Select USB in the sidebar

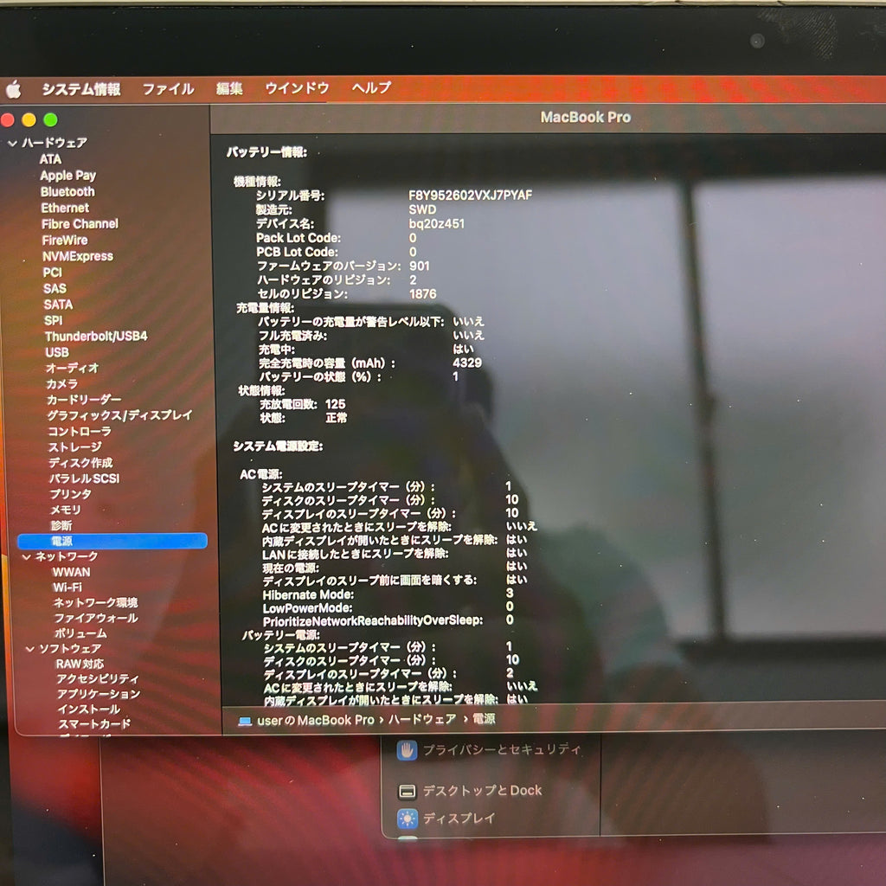tap(57, 352)
